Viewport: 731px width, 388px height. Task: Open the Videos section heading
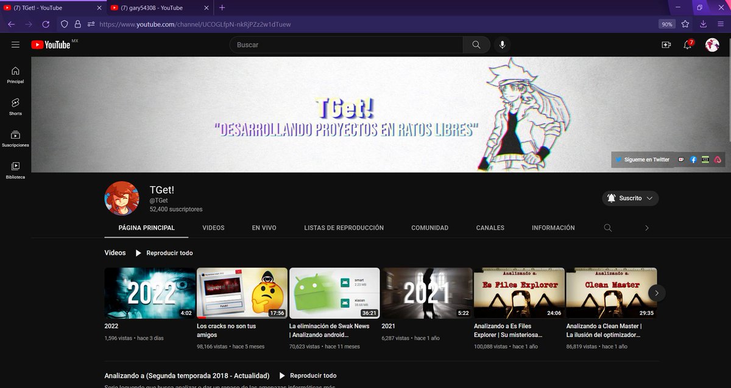click(115, 253)
